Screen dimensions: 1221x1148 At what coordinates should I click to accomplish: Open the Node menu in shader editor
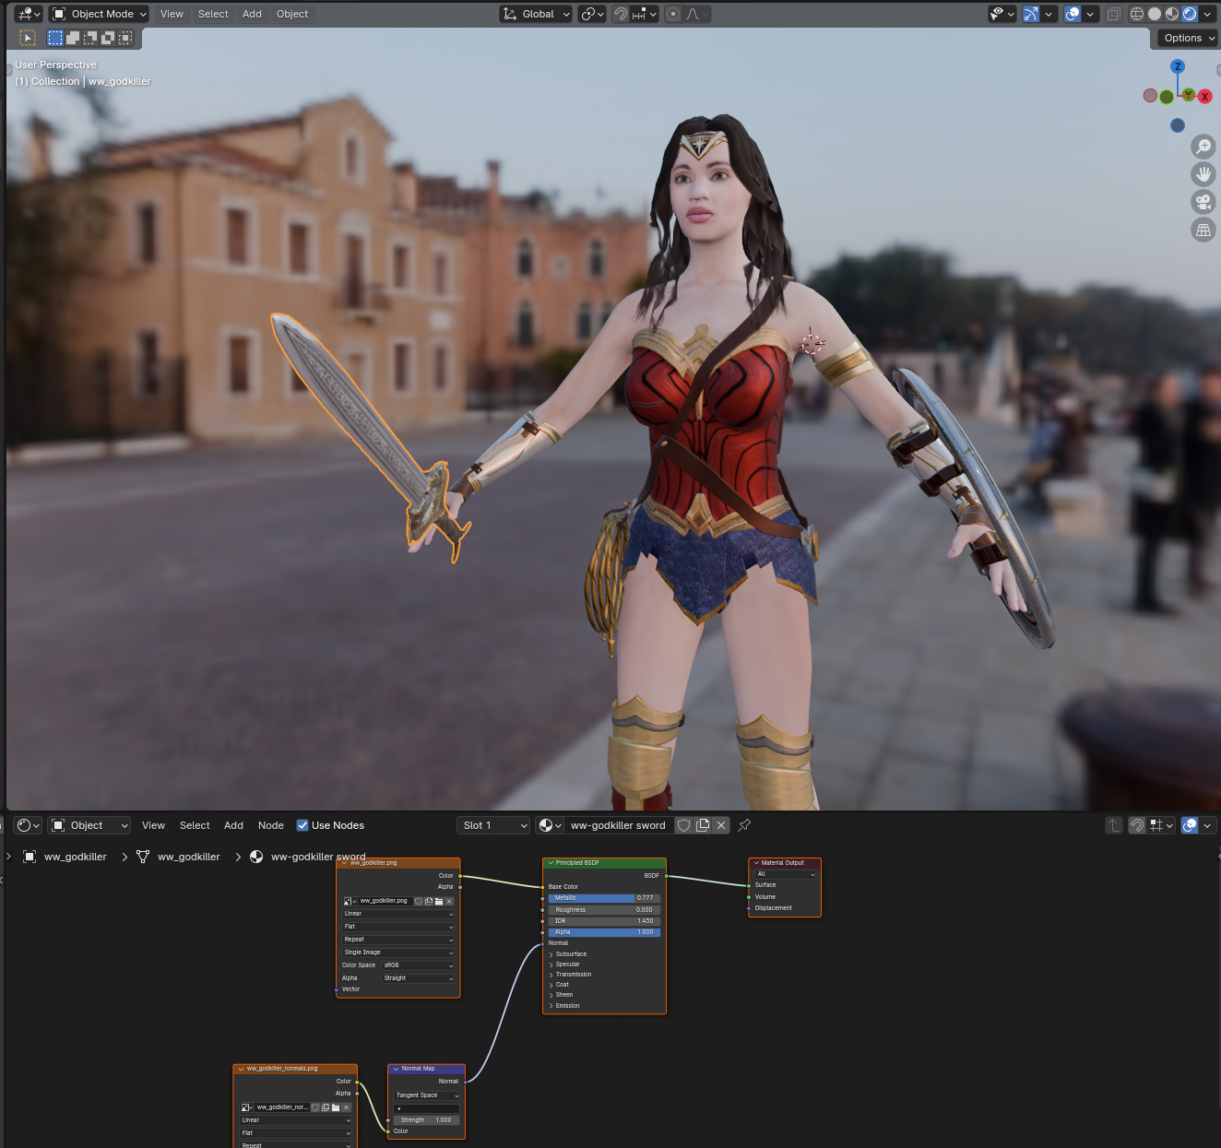tap(270, 825)
